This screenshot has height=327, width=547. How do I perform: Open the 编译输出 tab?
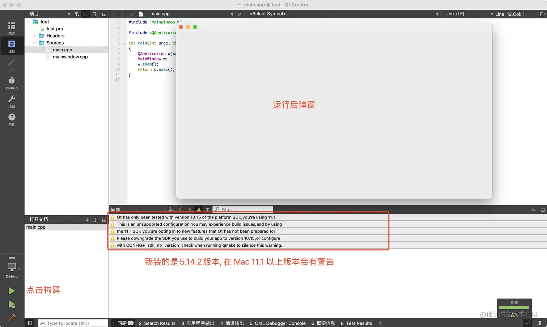pos(232,323)
